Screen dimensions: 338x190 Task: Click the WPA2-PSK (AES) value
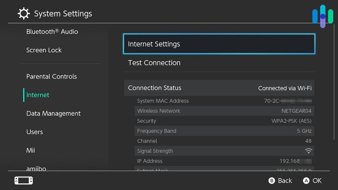tap(291, 121)
